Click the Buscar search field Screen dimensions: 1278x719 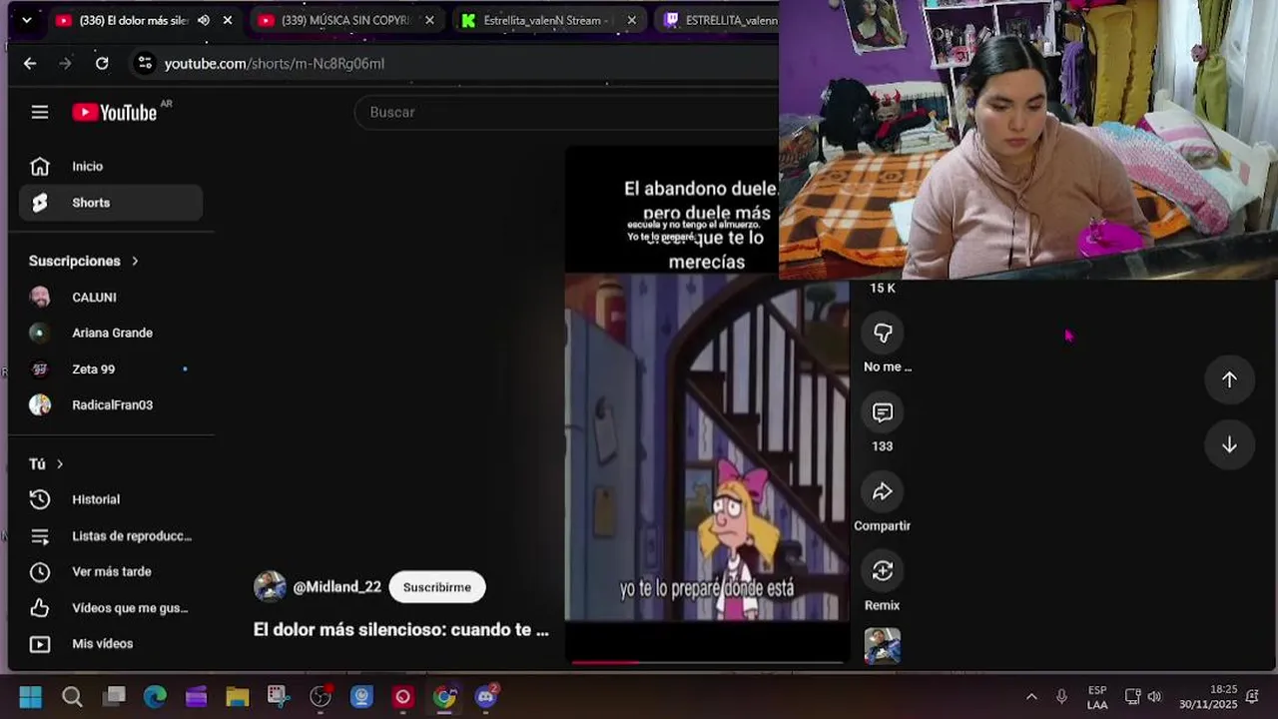[566, 112]
